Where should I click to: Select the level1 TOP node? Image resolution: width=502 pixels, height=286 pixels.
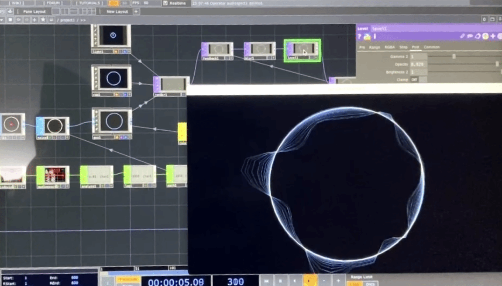[302, 50]
